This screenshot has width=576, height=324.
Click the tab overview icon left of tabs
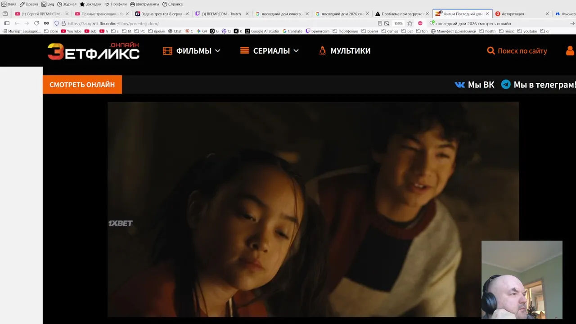[x=5, y=14]
